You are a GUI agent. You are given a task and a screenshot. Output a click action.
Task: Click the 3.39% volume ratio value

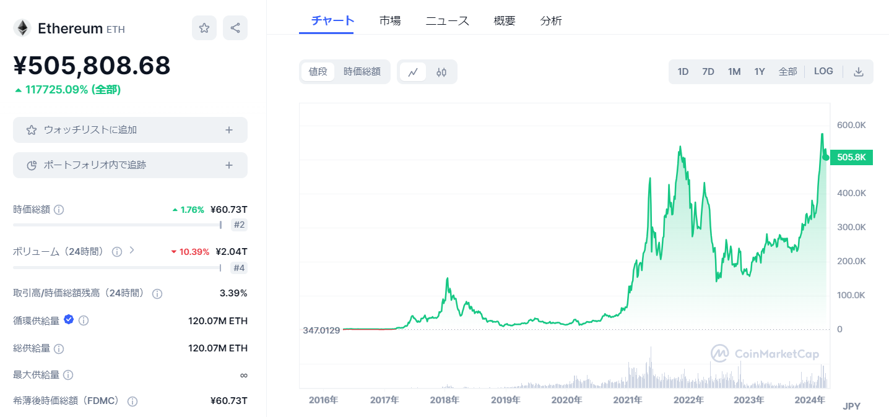(x=233, y=293)
